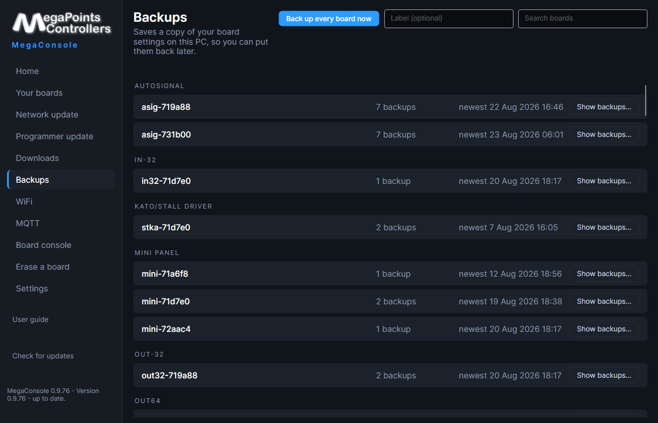658x423 pixels.
Task: Select board name asig-731b00
Action: 166,135
